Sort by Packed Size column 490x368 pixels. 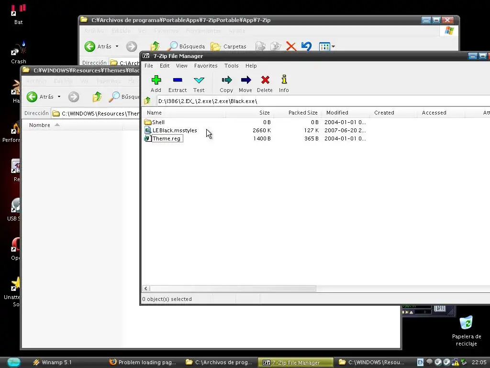pos(298,113)
